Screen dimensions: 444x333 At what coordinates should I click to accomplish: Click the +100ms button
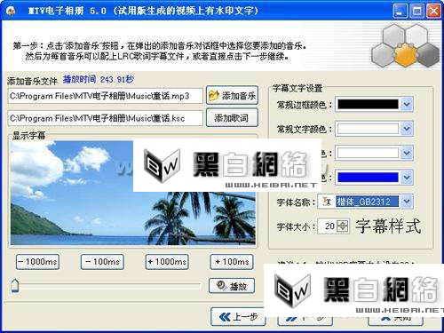coord(232,262)
